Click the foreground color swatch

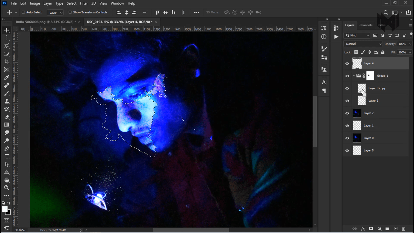(x=5, y=209)
